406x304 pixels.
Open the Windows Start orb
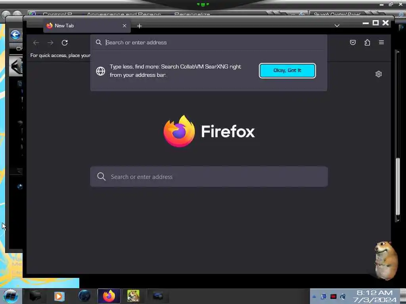pyautogui.click(x=11, y=296)
